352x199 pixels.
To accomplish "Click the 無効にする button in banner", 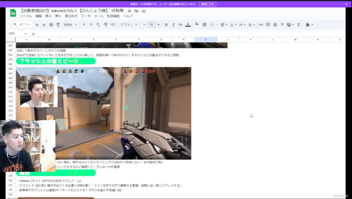I will [208, 4].
